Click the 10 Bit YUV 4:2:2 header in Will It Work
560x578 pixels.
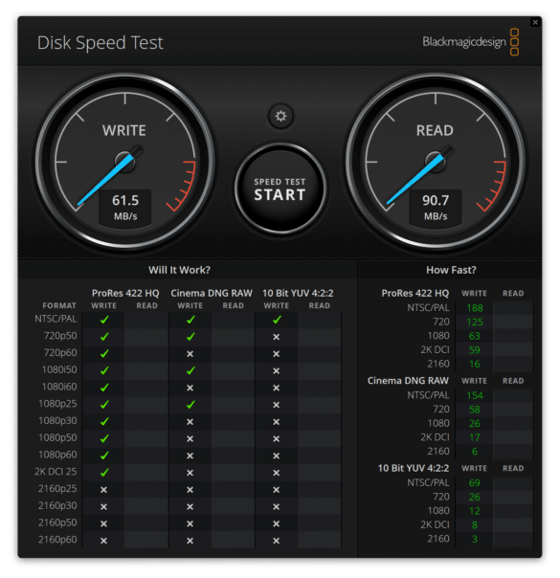tap(298, 293)
